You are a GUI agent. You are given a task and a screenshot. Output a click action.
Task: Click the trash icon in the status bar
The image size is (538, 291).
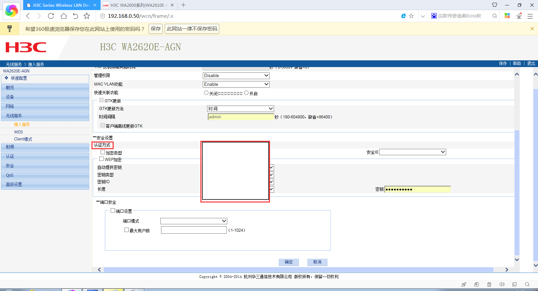[x=489, y=284]
